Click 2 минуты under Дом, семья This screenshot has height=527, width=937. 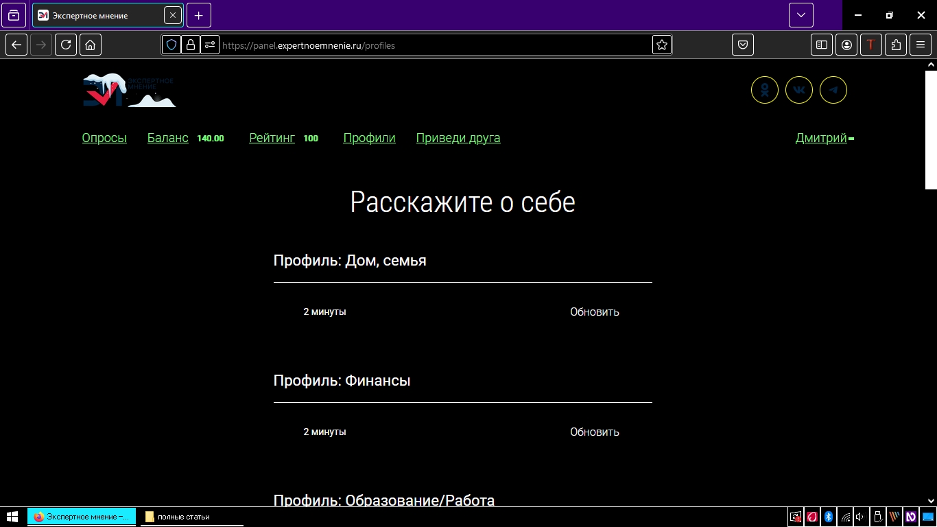[324, 312]
